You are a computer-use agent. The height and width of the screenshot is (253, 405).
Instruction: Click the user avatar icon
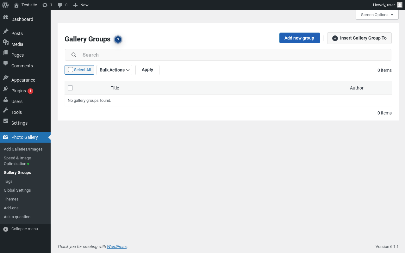400,5
